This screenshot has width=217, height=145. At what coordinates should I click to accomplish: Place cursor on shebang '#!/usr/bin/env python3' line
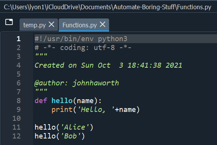(81, 39)
